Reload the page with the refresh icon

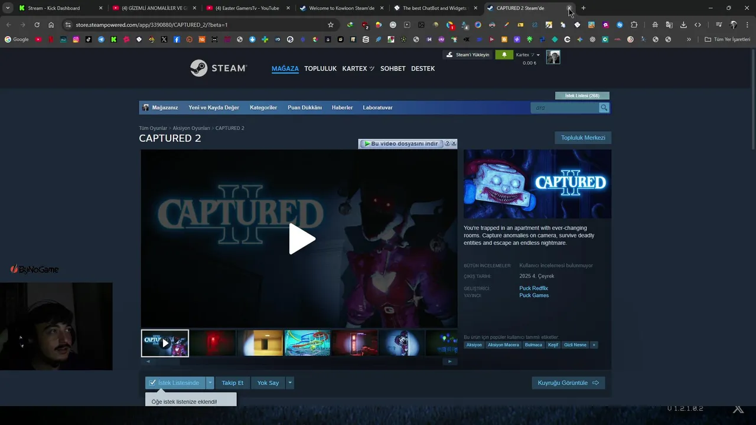[x=37, y=25]
